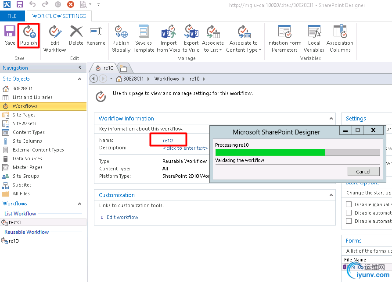Click Workflows in the breadcrumb

pyautogui.click(x=166, y=79)
